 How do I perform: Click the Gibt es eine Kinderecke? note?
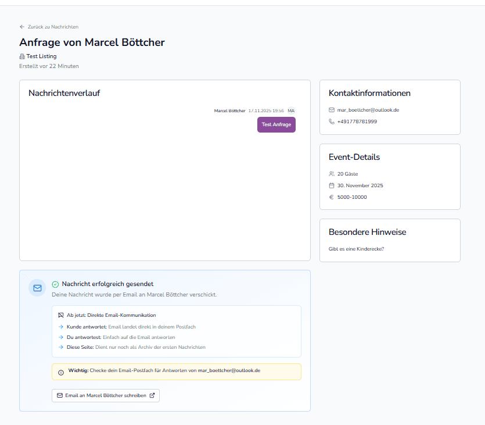[x=356, y=249]
